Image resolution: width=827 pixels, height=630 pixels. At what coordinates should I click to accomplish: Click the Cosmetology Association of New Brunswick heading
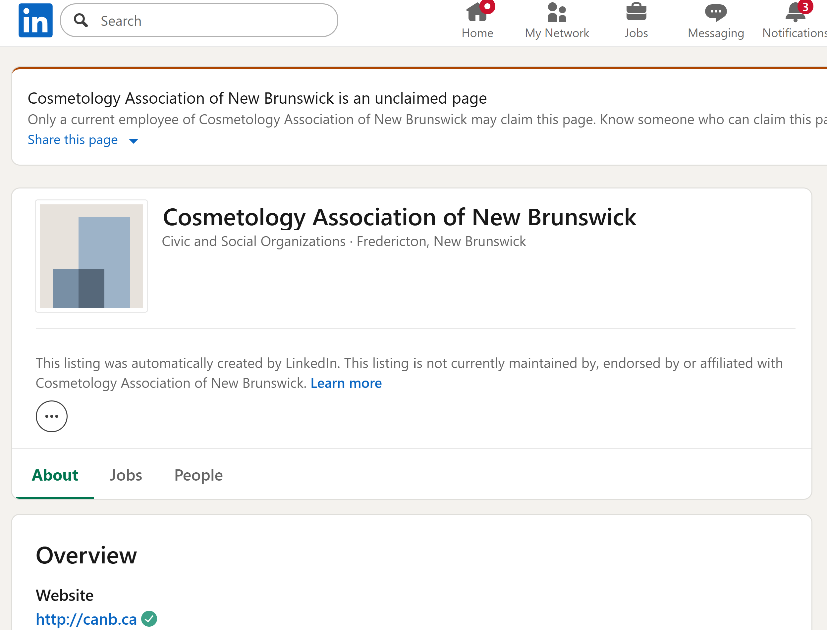(400, 218)
